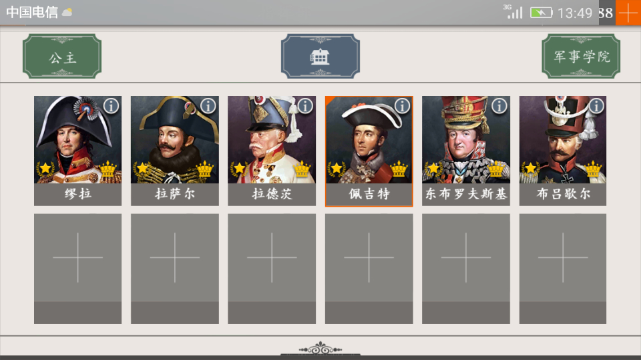Screen dimensions: 641x360
Task: Open info icon on 东布罗夫斯基 portrait
Action: 499,106
